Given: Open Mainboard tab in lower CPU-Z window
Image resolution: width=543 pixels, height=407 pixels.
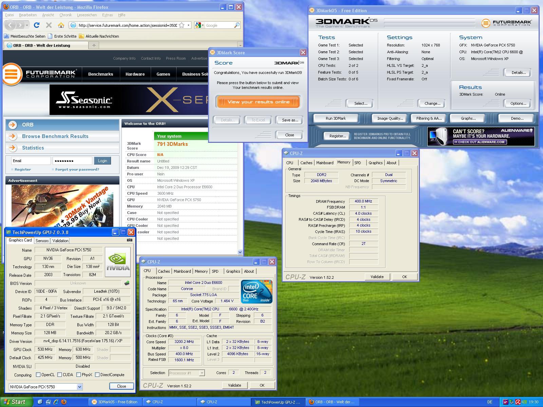Looking at the screenshot, I should tap(182, 271).
